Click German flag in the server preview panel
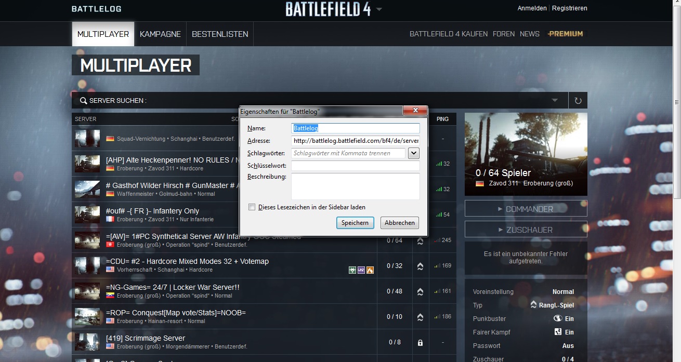This screenshot has height=362, width=681. pos(480,183)
